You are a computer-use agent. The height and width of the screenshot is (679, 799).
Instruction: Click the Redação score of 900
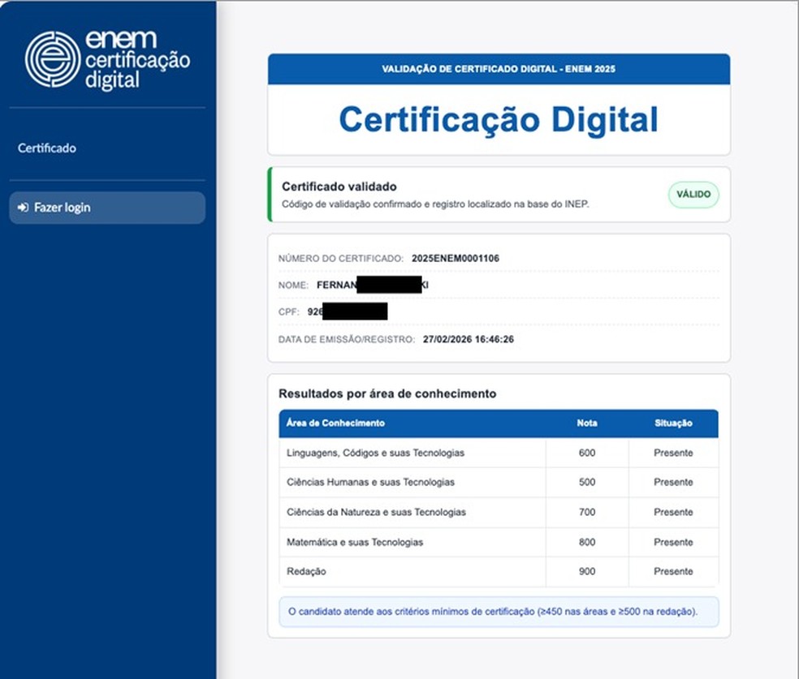pos(586,571)
